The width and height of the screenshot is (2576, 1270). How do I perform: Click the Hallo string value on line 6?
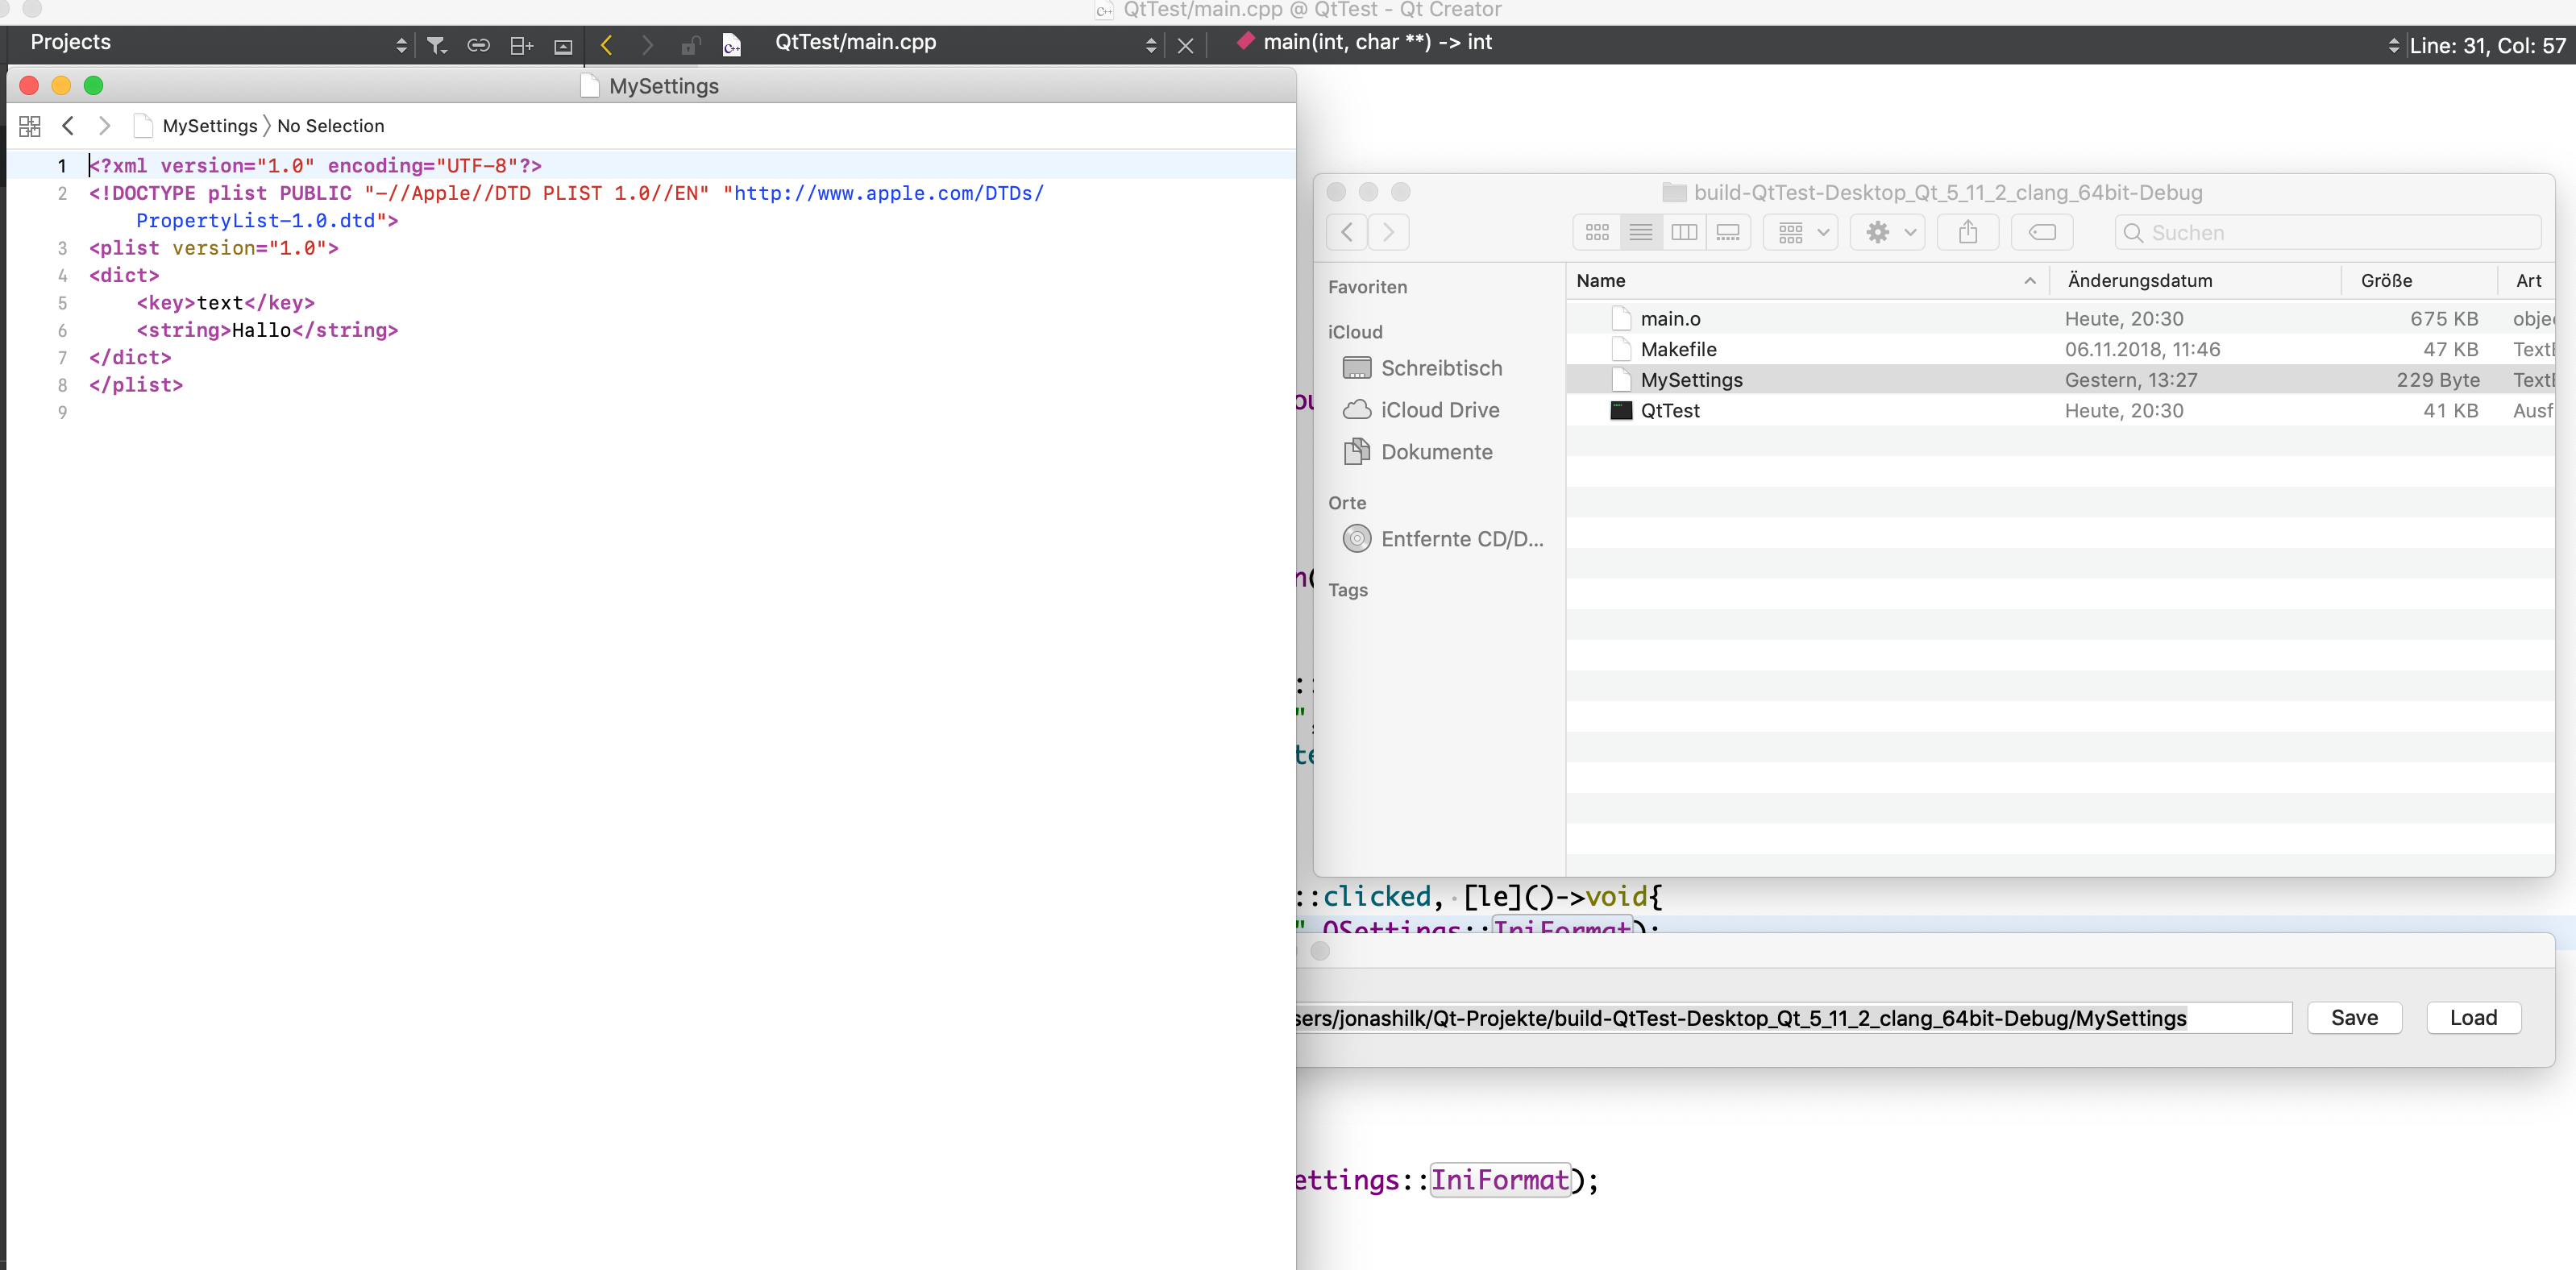point(262,330)
